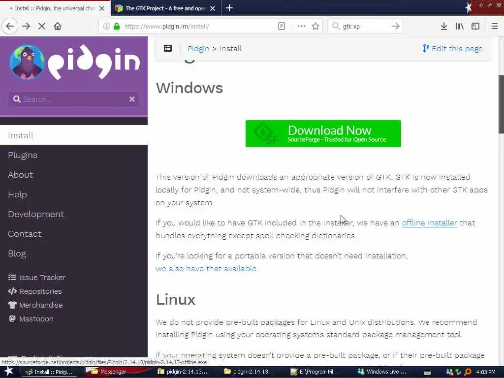
Task: Open Issue Tracker sidebar link
Action: click(x=36, y=278)
